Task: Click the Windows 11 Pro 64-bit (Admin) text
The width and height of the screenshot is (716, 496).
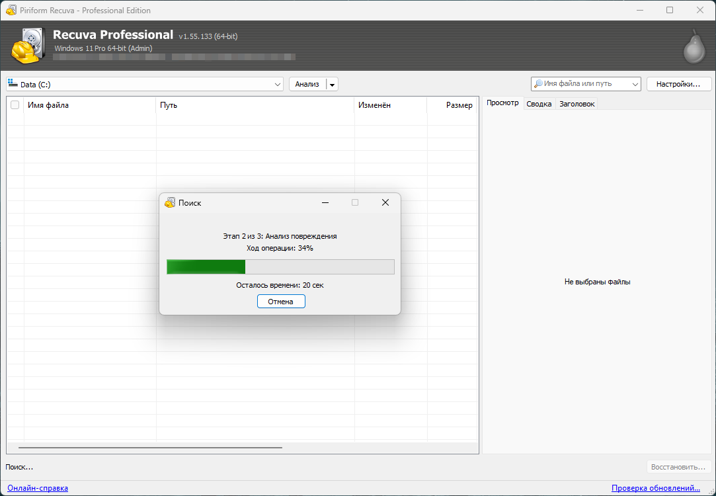Action: [103, 48]
